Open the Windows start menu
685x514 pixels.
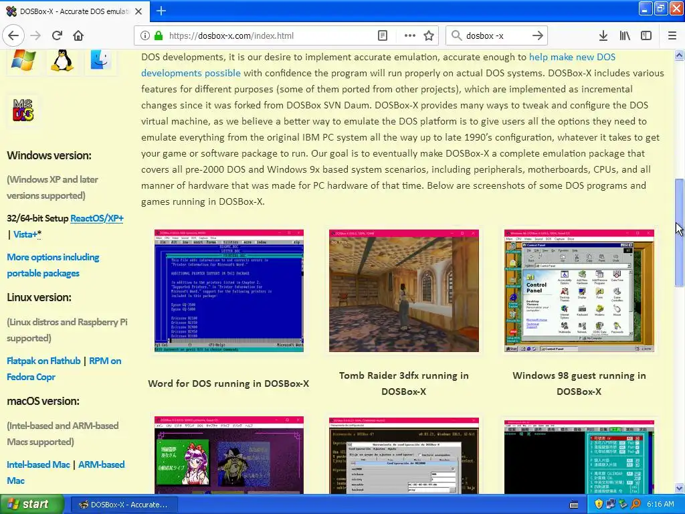click(31, 505)
